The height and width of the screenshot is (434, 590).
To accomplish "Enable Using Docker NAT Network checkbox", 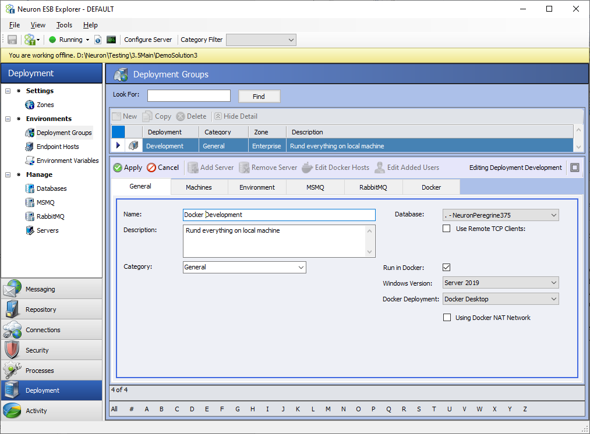I will [x=447, y=318].
